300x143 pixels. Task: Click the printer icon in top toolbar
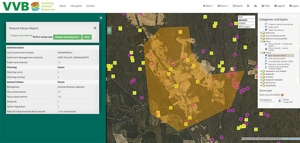[x=255, y=6]
